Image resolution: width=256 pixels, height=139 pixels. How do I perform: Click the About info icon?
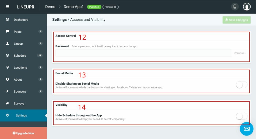7,79
